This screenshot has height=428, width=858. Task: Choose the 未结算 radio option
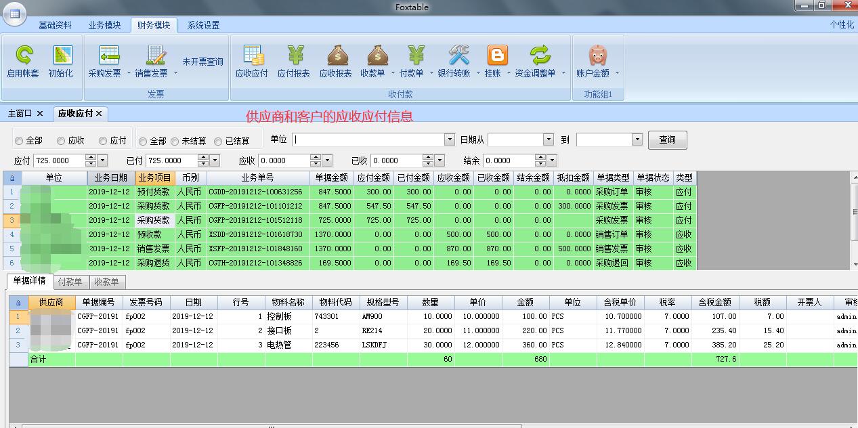click(175, 142)
